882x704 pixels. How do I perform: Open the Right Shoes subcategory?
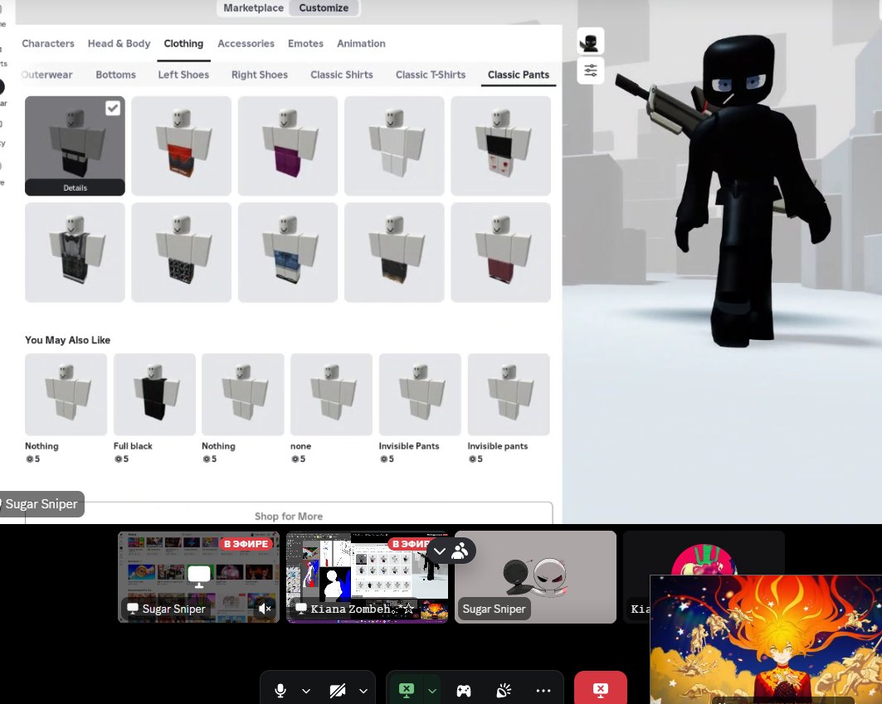pos(260,75)
